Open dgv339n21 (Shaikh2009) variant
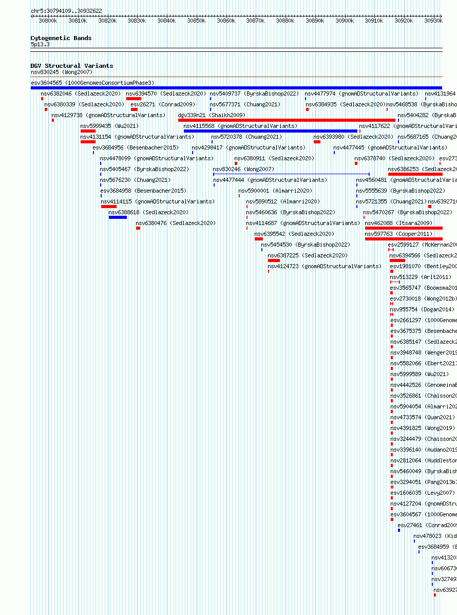 (x=212, y=115)
